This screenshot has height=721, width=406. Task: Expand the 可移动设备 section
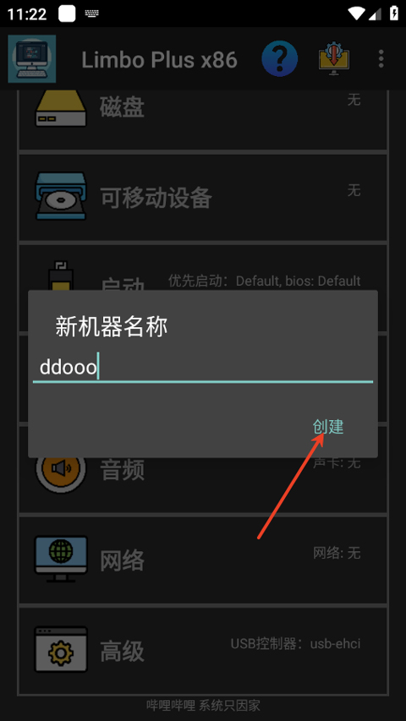pos(202,197)
